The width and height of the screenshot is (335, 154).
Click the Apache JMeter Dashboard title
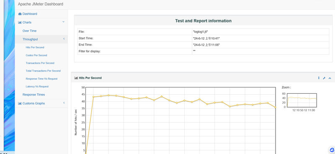tap(41, 4)
